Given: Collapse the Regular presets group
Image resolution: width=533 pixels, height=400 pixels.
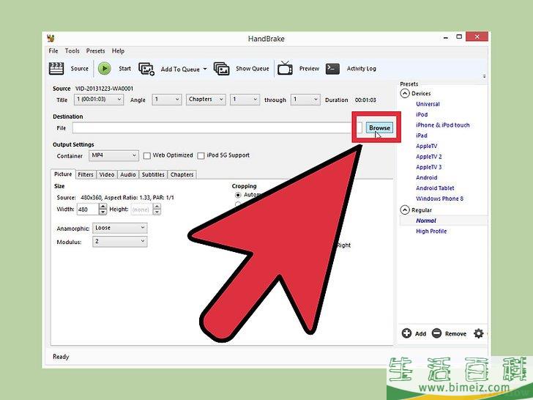Looking at the screenshot, I should point(405,210).
